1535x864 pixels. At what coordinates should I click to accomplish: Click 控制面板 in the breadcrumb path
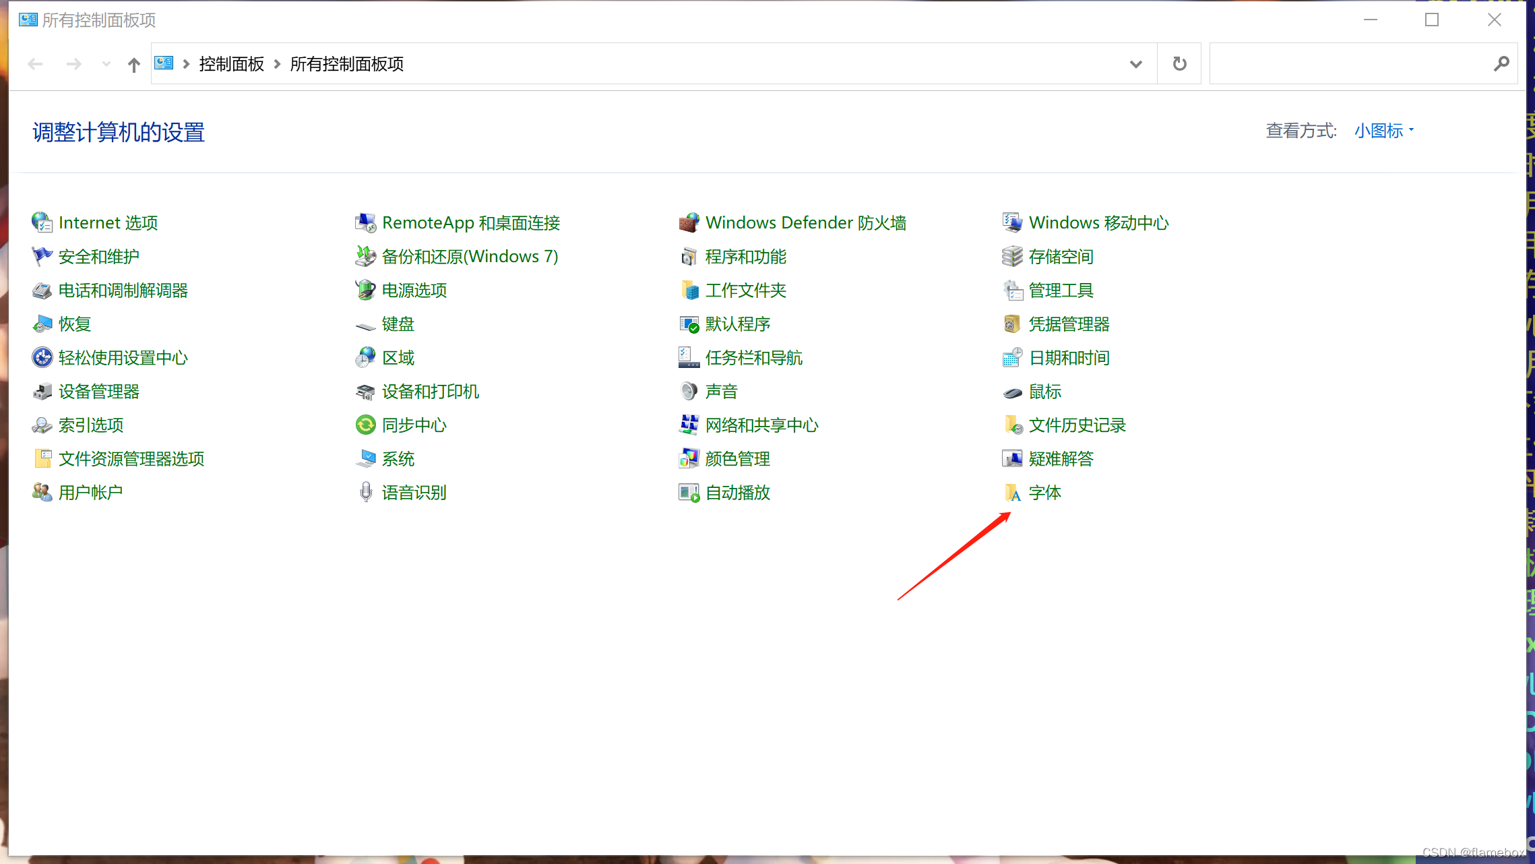231,64
